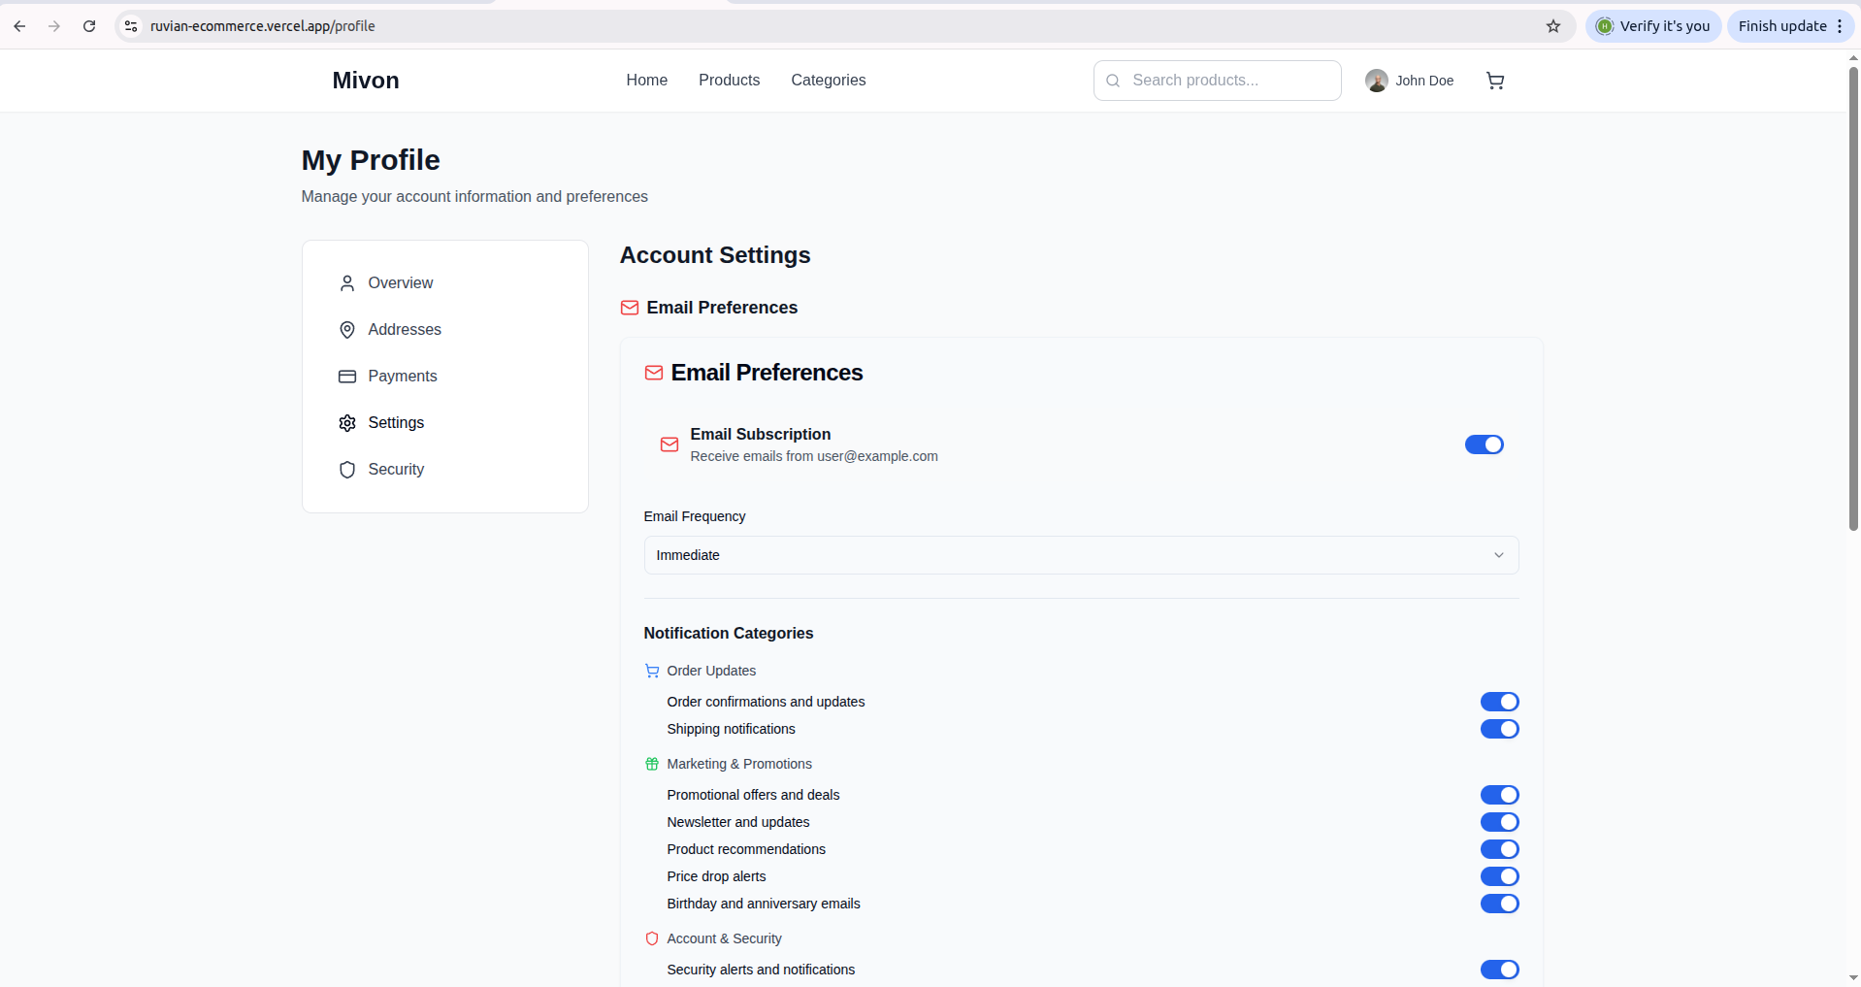The width and height of the screenshot is (1861, 987).
Task: Open the Email Frequency dropdown
Action: click(x=1081, y=555)
